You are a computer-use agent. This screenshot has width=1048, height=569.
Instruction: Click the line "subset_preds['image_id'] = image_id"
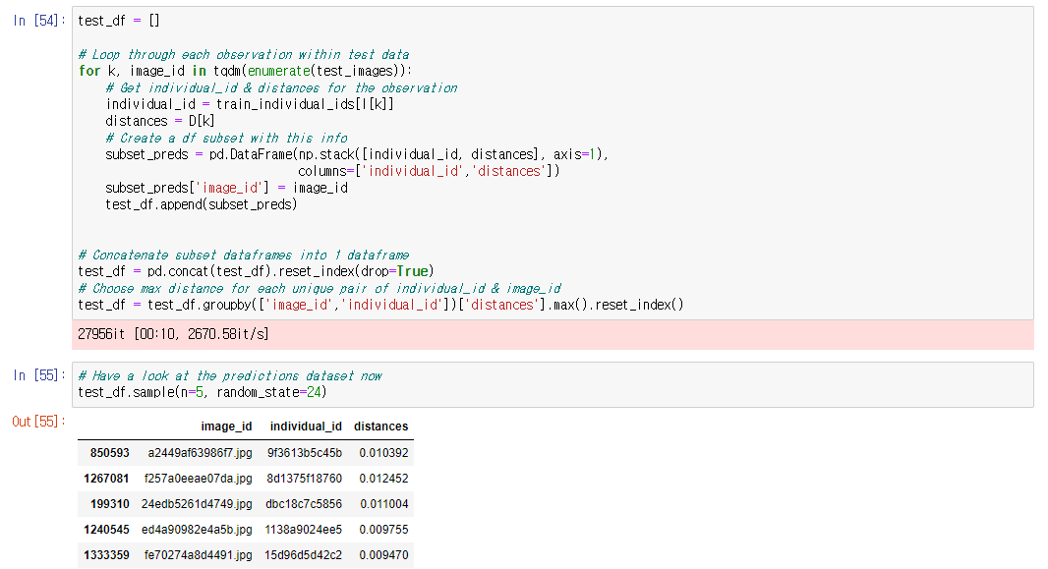(x=226, y=188)
